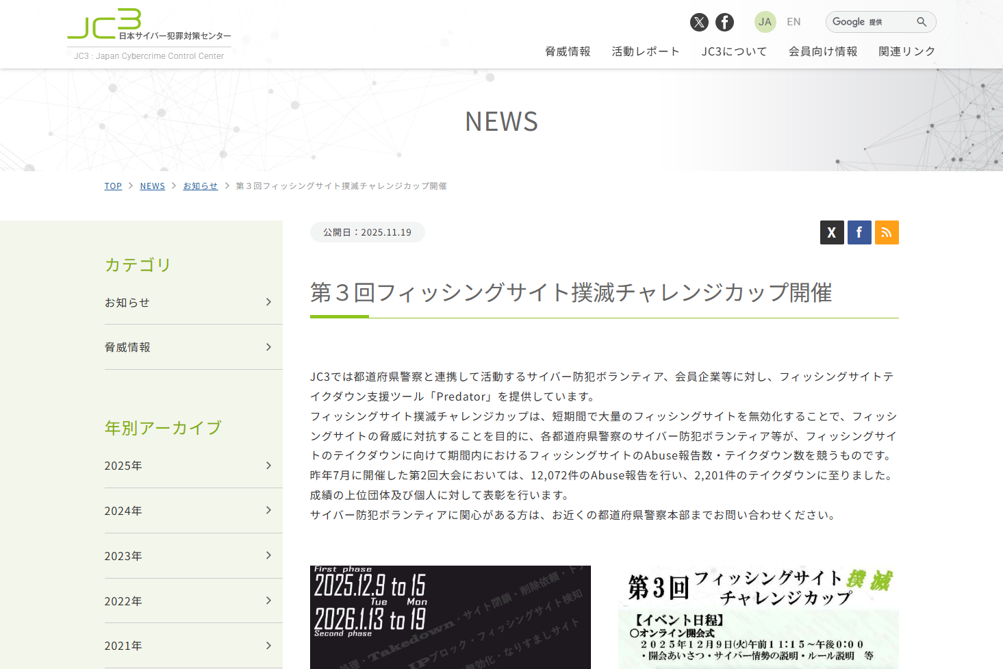1003x669 pixels.
Task: Open 活動レポート menu item
Action: pos(646,51)
